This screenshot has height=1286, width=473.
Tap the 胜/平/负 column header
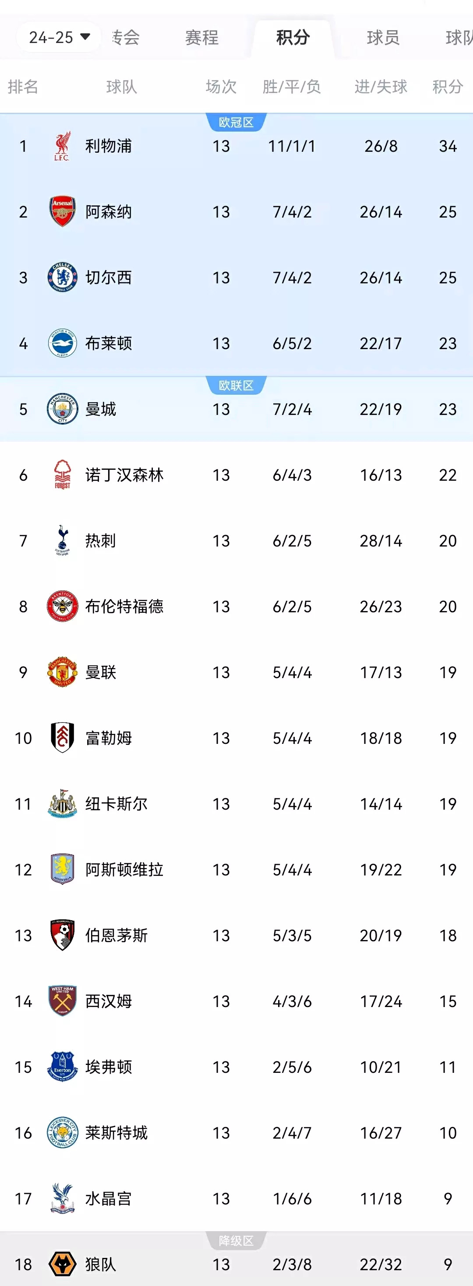pyautogui.click(x=292, y=86)
